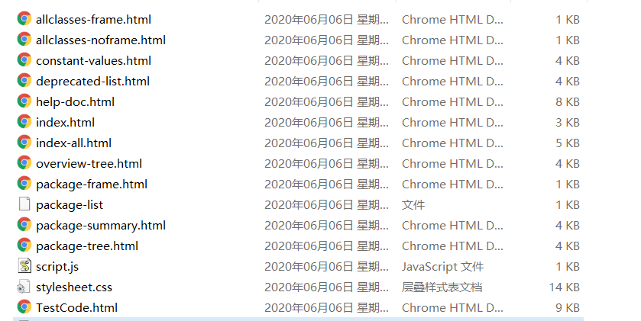Click the JavaScript file type label for script.js
Screen dimensions: 641x321
point(442,266)
